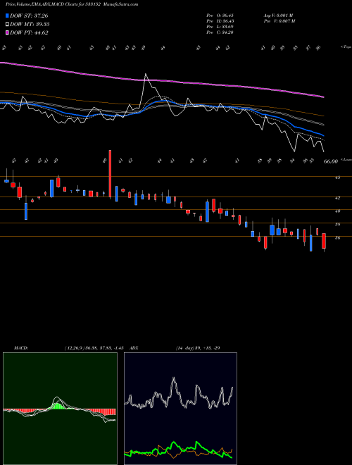Click the white DOW MT legend swatch

coord(7,25)
